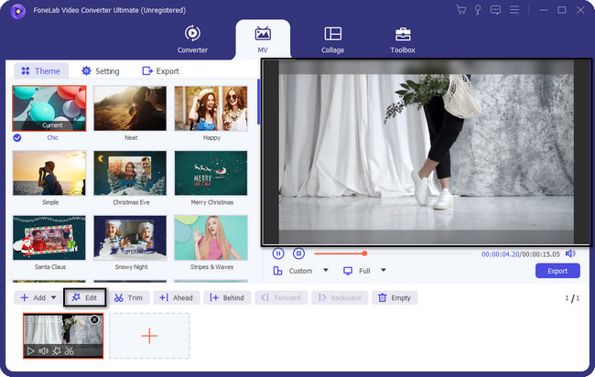This screenshot has height=377, width=595.
Task: Pause the preview playback
Action: (x=278, y=253)
